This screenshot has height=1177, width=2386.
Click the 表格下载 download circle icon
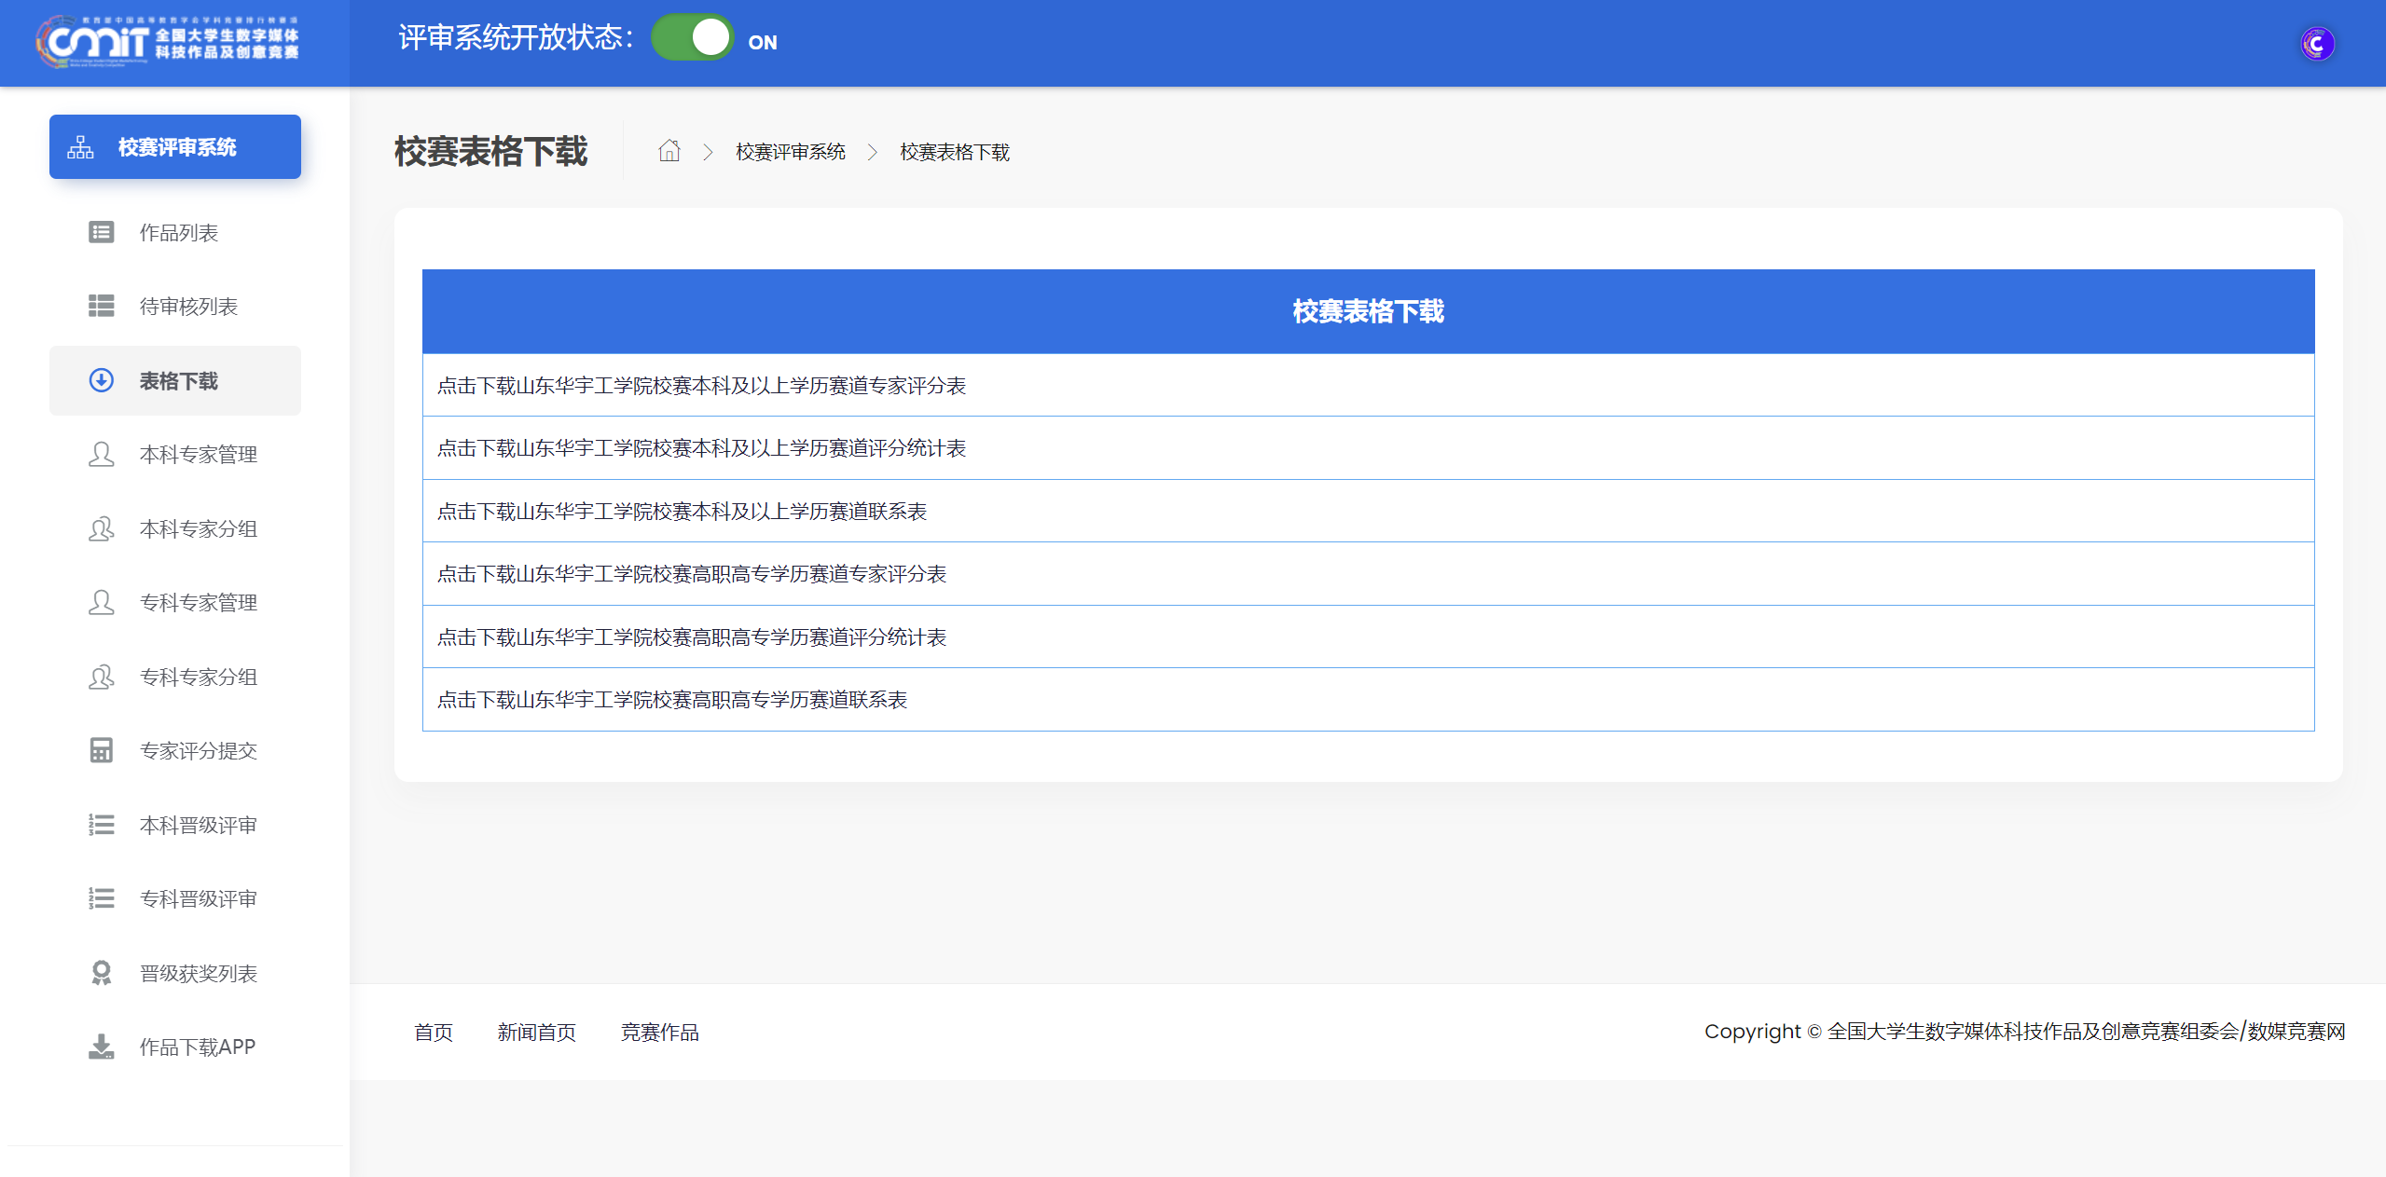(x=101, y=380)
